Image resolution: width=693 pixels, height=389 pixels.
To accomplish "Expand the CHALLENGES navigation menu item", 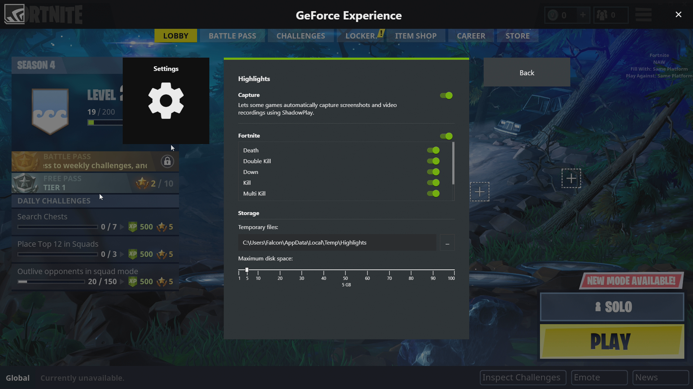I will pos(300,36).
